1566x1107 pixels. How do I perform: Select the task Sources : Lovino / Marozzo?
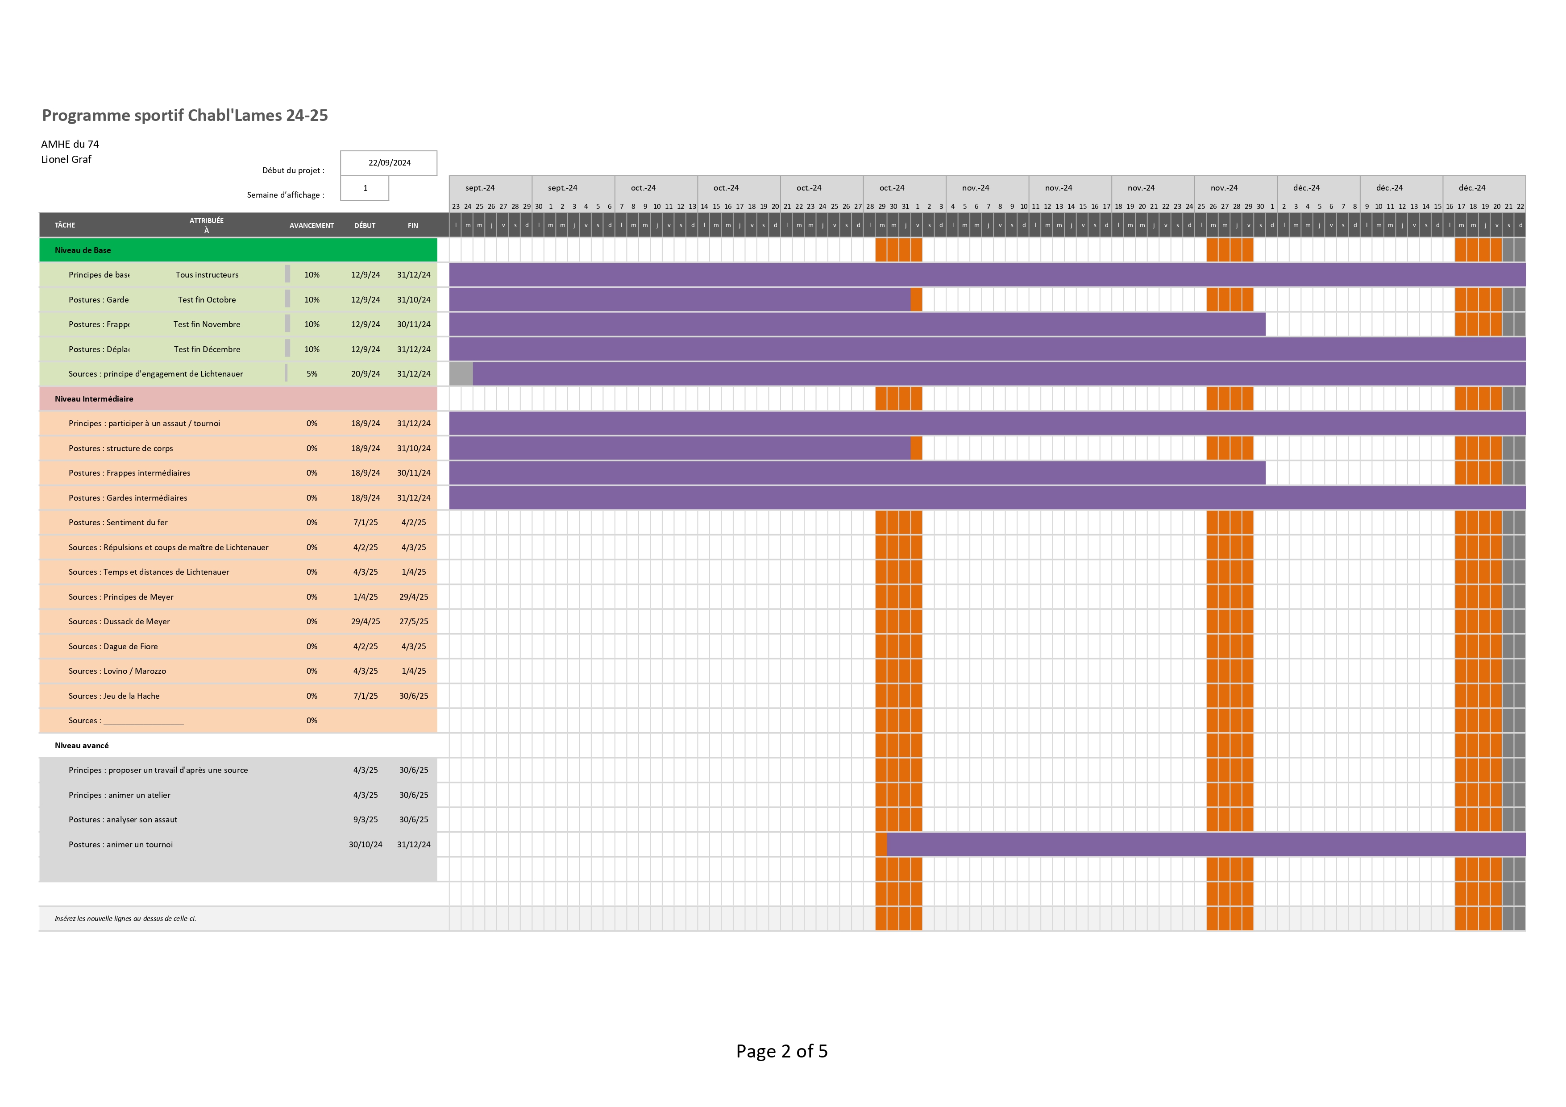[117, 671]
